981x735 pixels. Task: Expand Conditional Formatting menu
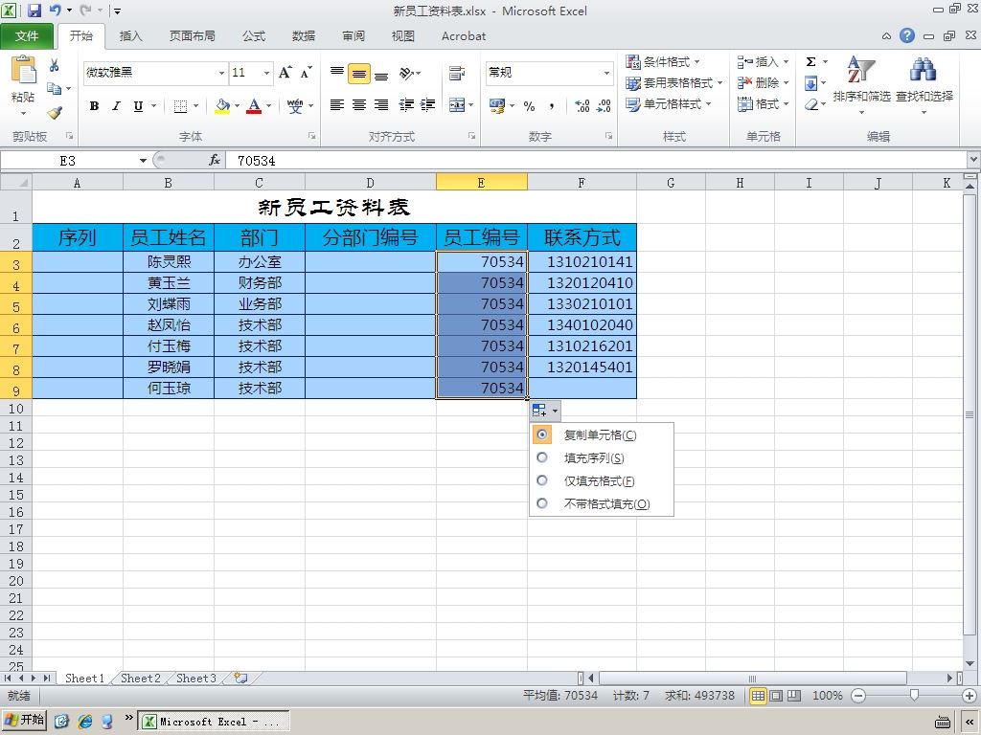[663, 62]
